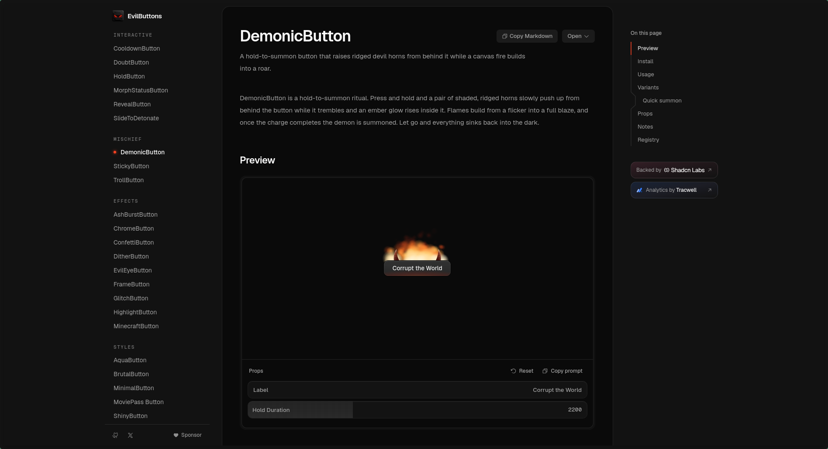Click the Copy prompt button

tap(562, 371)
